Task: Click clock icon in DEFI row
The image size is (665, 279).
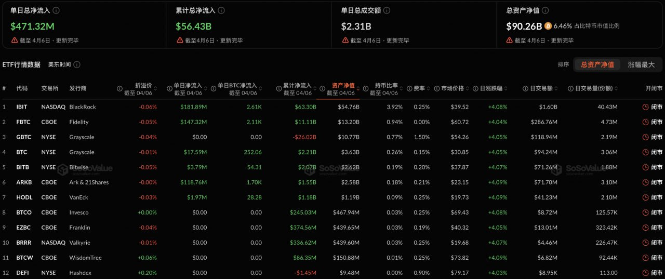Action: tap(645, 273)
